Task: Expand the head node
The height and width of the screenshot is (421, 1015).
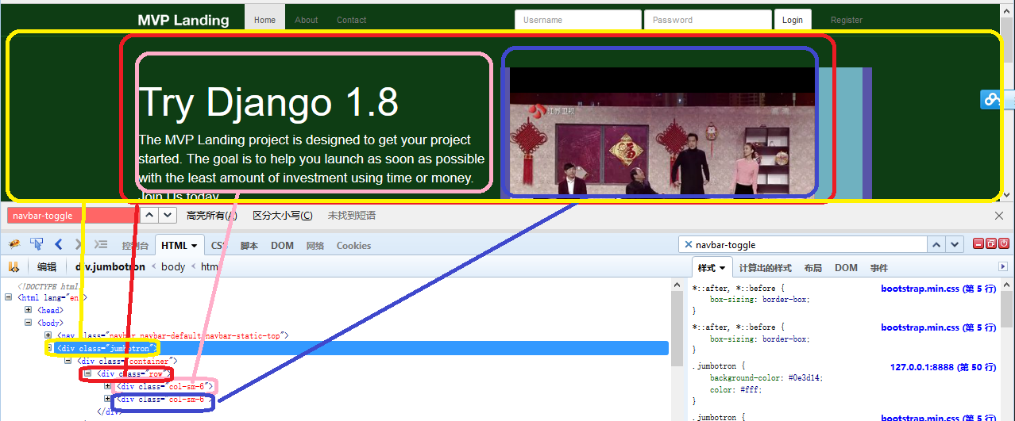Action: coord(29,310)
